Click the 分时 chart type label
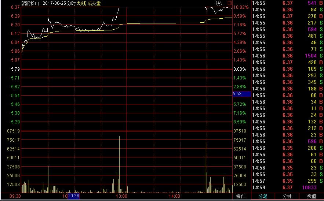The image size is (324, 201). click(71, 3)
